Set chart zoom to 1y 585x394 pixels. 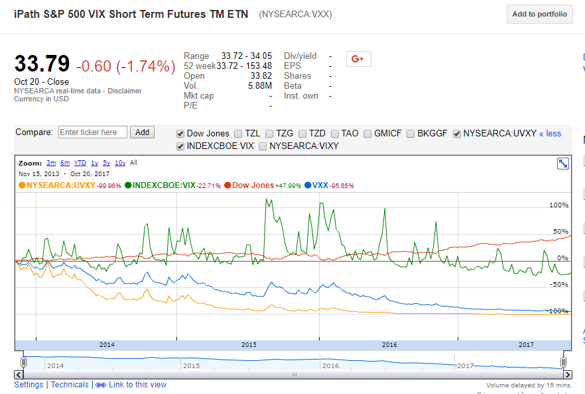94,163
